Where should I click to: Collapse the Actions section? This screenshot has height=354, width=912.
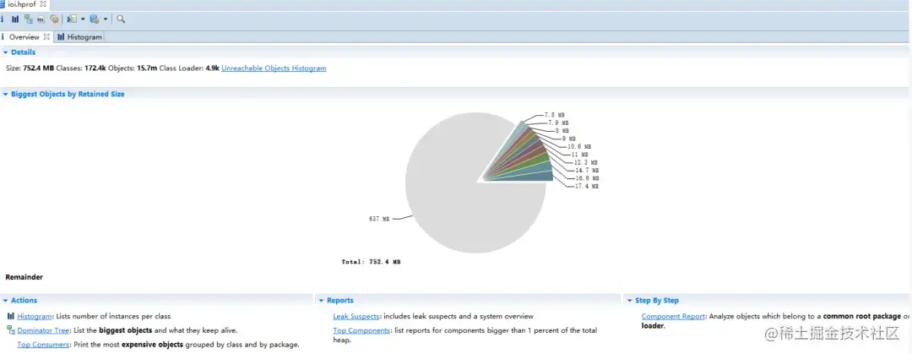coord(5,301)
